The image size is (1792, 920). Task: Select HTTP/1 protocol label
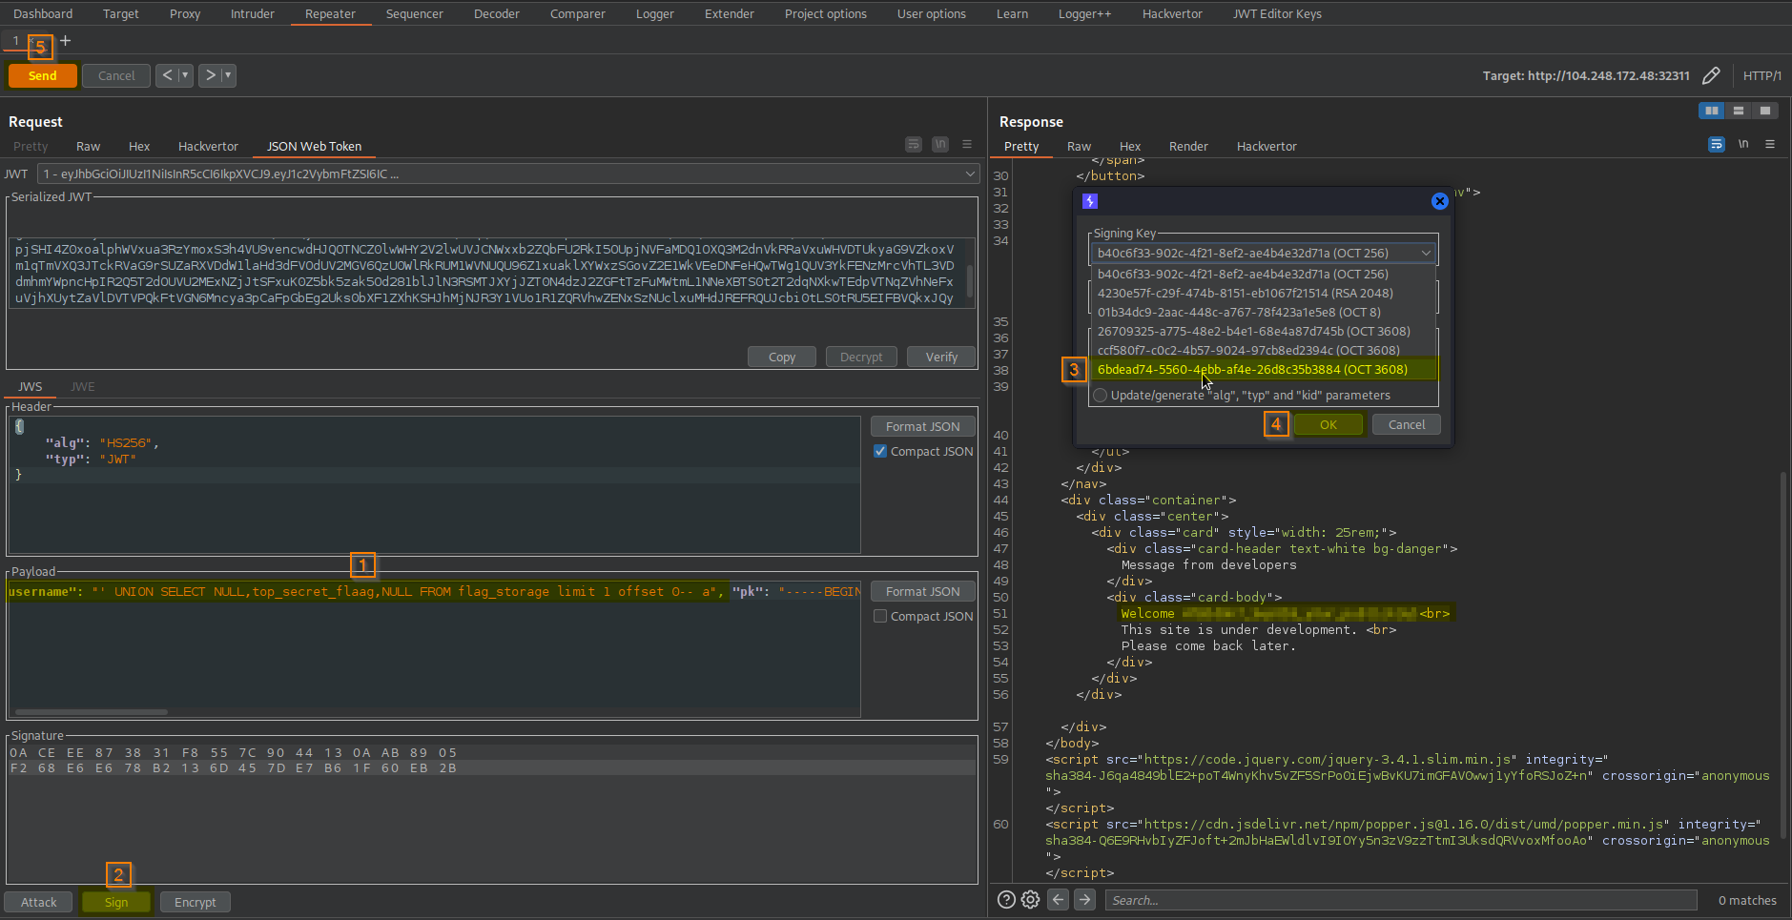coord(1762,75)
